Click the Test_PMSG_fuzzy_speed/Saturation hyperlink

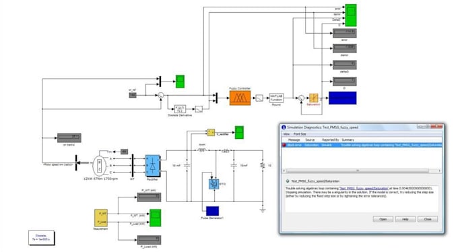pyautogui.click(x=364, y=188)
